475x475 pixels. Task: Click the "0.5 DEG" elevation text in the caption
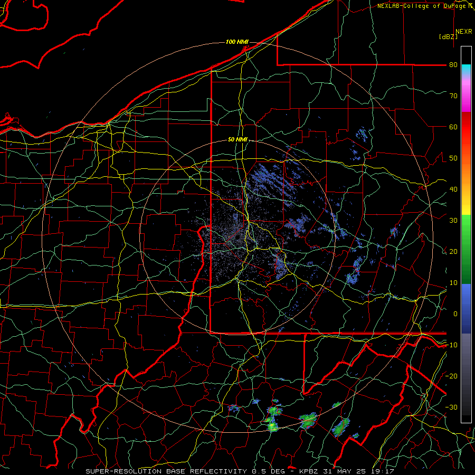(268, 471)
